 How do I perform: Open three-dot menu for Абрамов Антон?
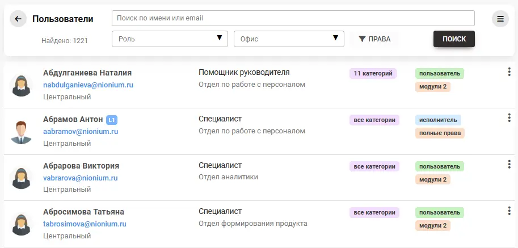pyautogui.click(x=508, y=118)
